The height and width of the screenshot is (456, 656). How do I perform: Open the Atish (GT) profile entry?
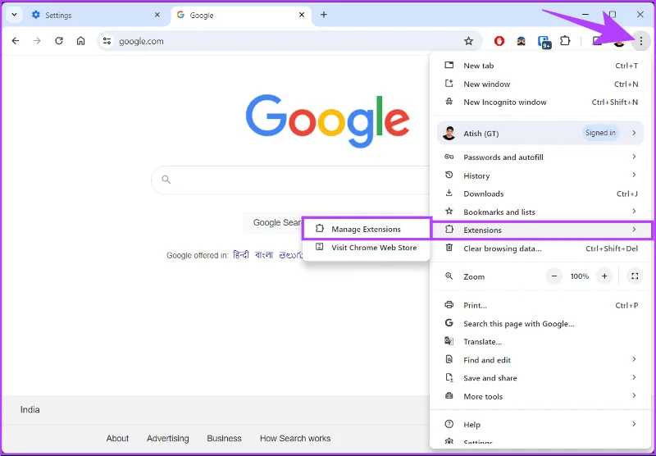(x=540, y=133)
